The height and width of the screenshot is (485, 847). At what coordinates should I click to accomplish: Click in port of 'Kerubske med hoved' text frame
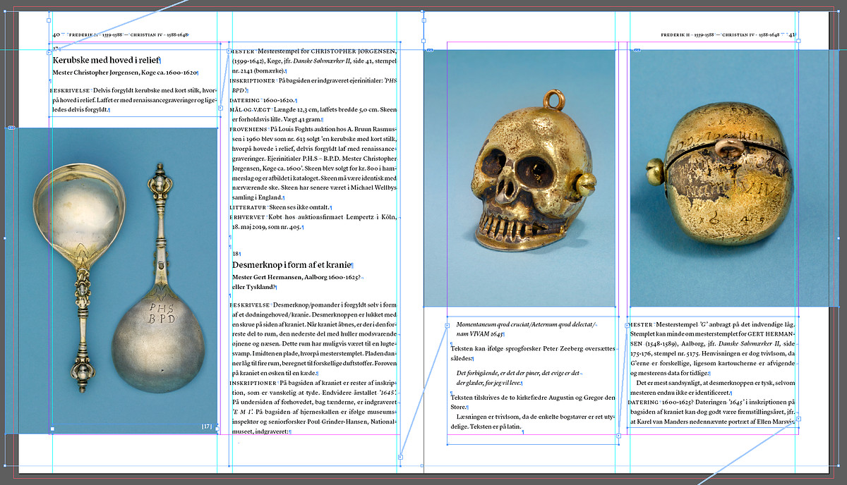pos(49,52)
